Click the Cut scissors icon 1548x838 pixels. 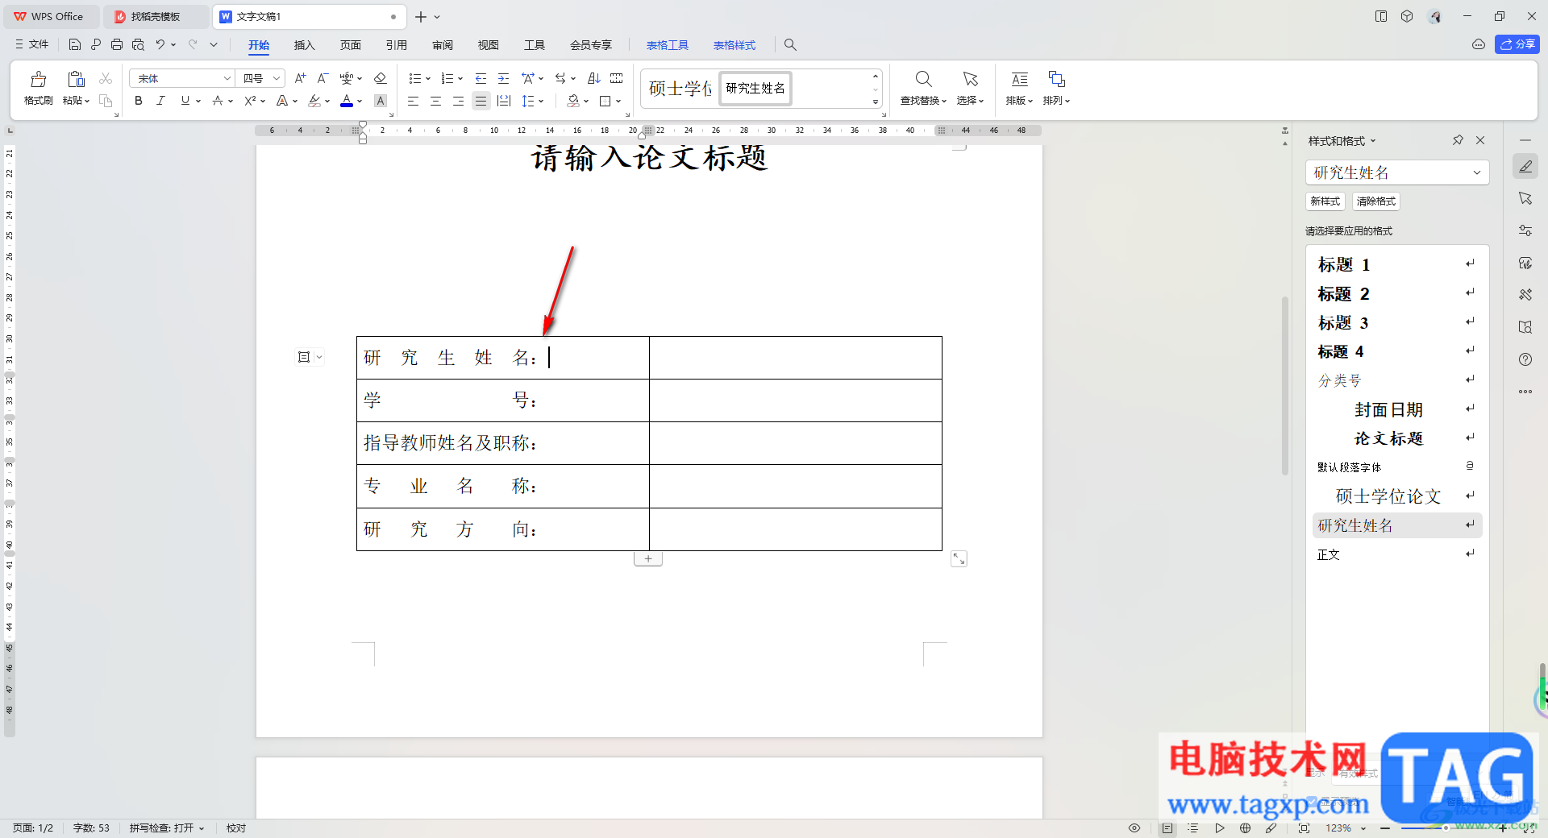(x=106, y=78)
